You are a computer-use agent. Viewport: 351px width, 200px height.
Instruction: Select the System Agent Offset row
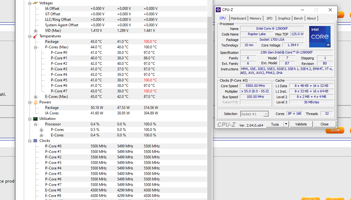pos(126,25)
